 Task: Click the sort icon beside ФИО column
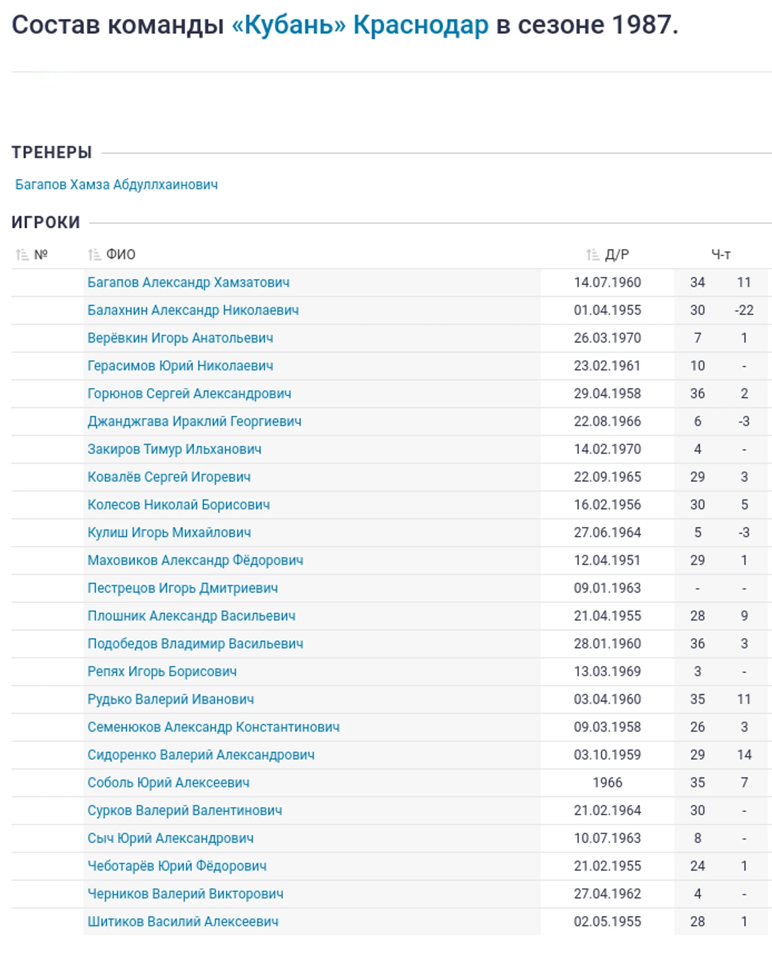[x=94, y=255]
